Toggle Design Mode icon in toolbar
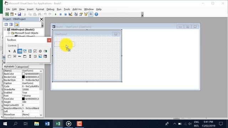 coord(71,14)
